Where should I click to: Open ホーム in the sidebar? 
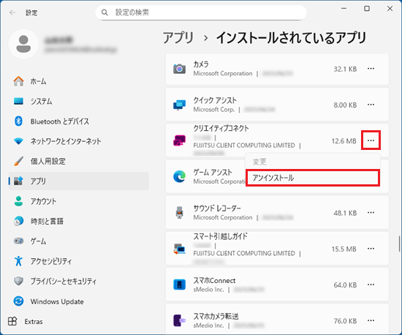point(79,81)
